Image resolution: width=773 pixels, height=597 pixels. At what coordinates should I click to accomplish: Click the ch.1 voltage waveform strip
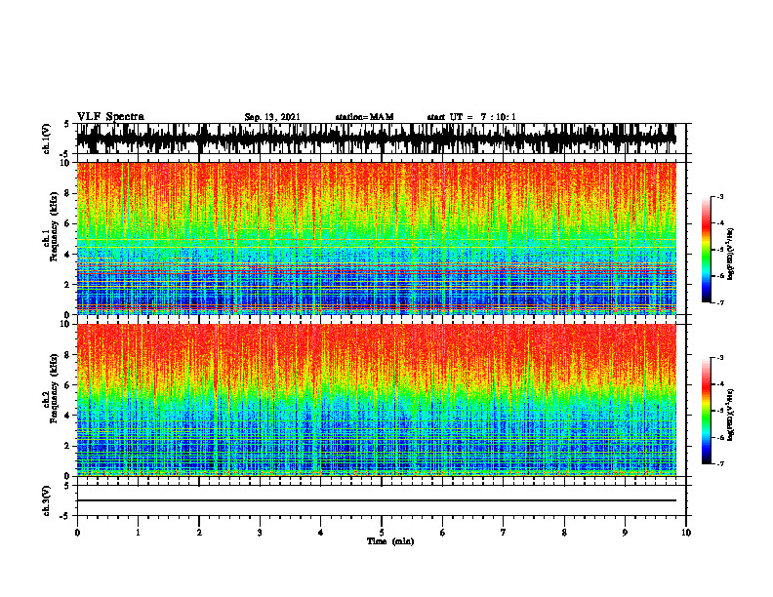(376, 139)
